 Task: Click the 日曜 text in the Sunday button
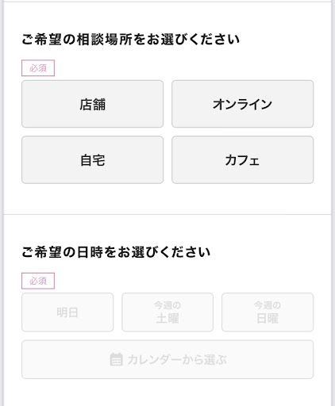click(x=268, y=318)
